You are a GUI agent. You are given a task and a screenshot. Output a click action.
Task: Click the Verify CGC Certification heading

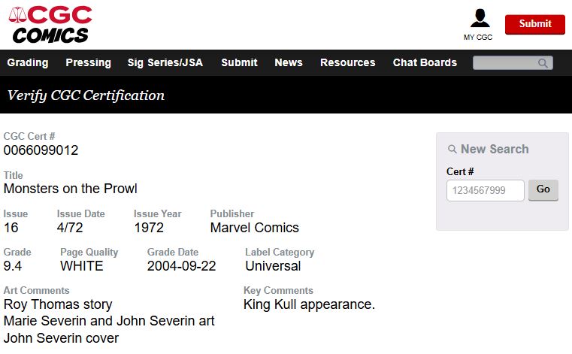(x=86, y=95)
